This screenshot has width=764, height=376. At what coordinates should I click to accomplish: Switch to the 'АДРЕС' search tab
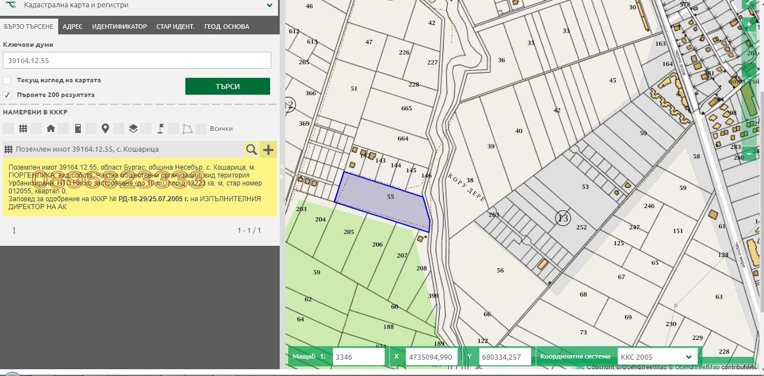tap(73, 26)
